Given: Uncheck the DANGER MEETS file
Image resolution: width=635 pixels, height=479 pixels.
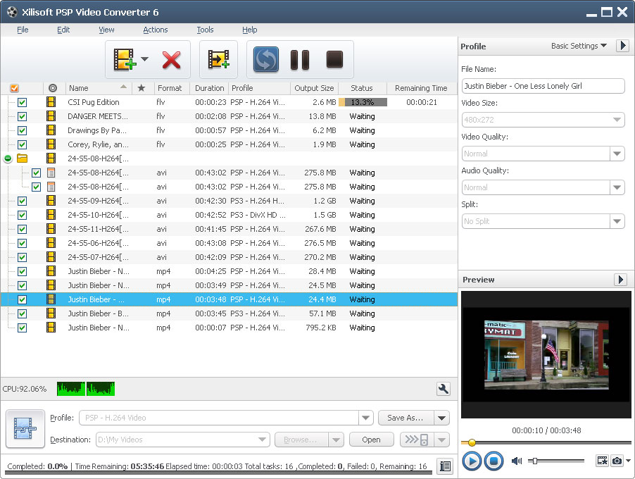Looking at the screenshot, I should pyautogui.click(x=21, y=116).
